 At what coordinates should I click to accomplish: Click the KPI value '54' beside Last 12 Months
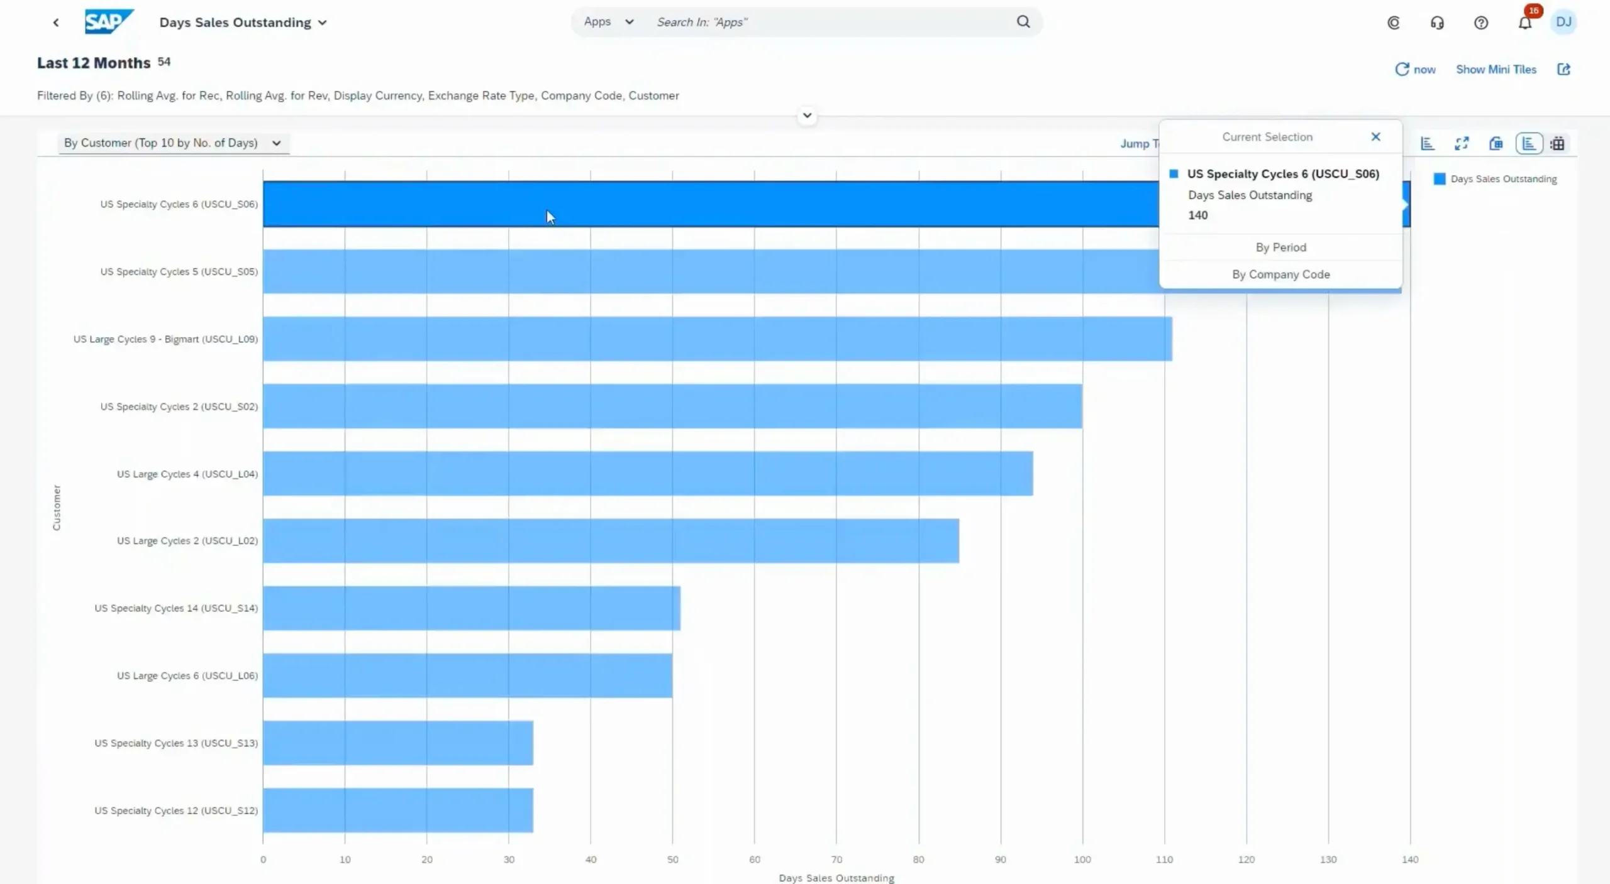pos(164,62)
